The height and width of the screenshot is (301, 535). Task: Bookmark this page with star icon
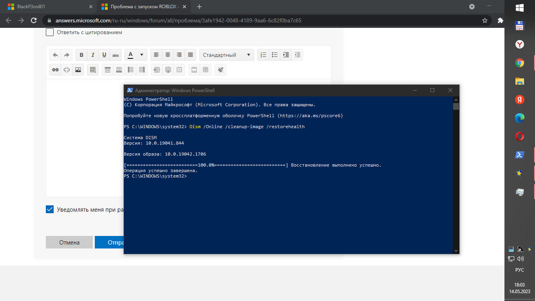point(484,20)
